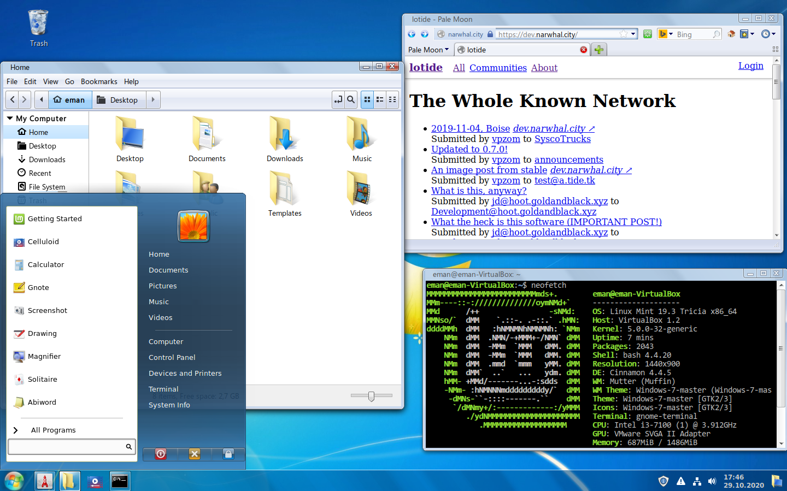
Task: Click the shutdown power button in start menu
Action: [161, 454]
